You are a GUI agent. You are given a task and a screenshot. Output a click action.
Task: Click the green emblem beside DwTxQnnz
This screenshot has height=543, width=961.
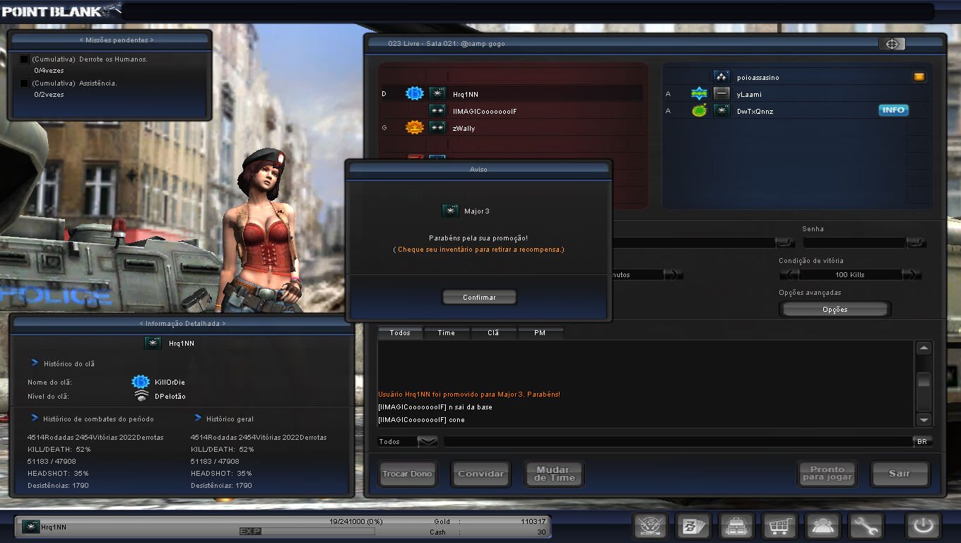pyautogui.click(x=700, y=110)
